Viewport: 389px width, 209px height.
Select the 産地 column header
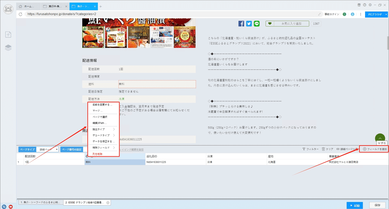pyautogui.click(x=297, y=156)
